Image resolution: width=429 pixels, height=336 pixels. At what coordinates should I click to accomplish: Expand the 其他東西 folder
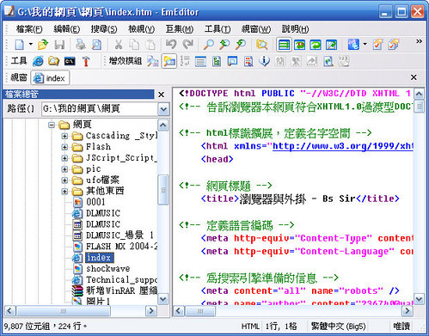click(64, 192)
